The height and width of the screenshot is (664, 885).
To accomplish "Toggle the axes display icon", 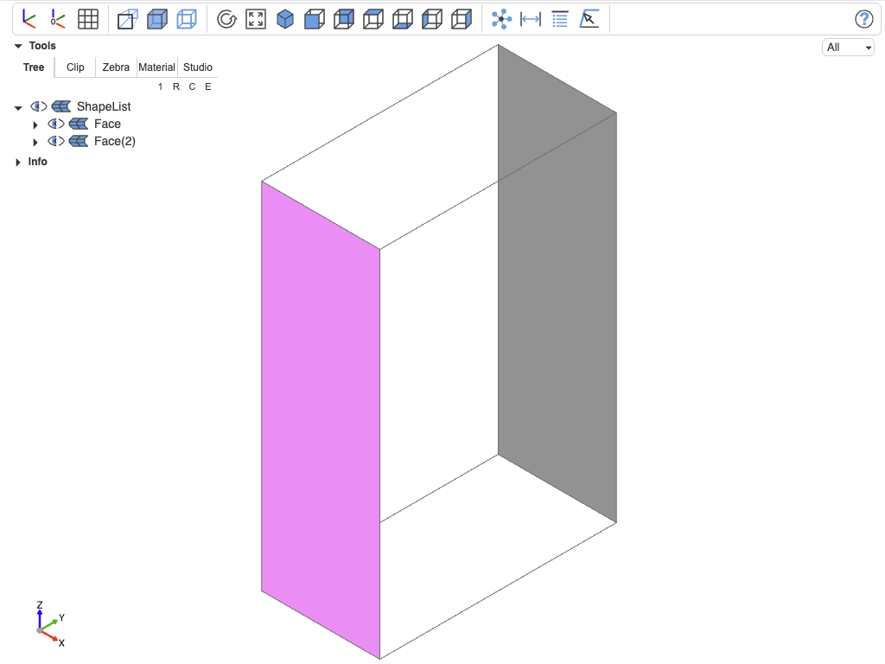I will 29,19.
